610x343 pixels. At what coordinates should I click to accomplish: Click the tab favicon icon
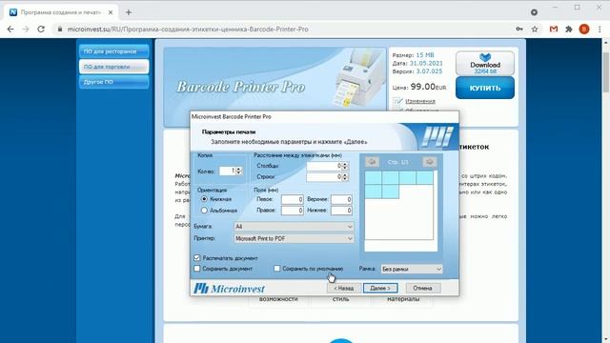(x=13, y=12)
